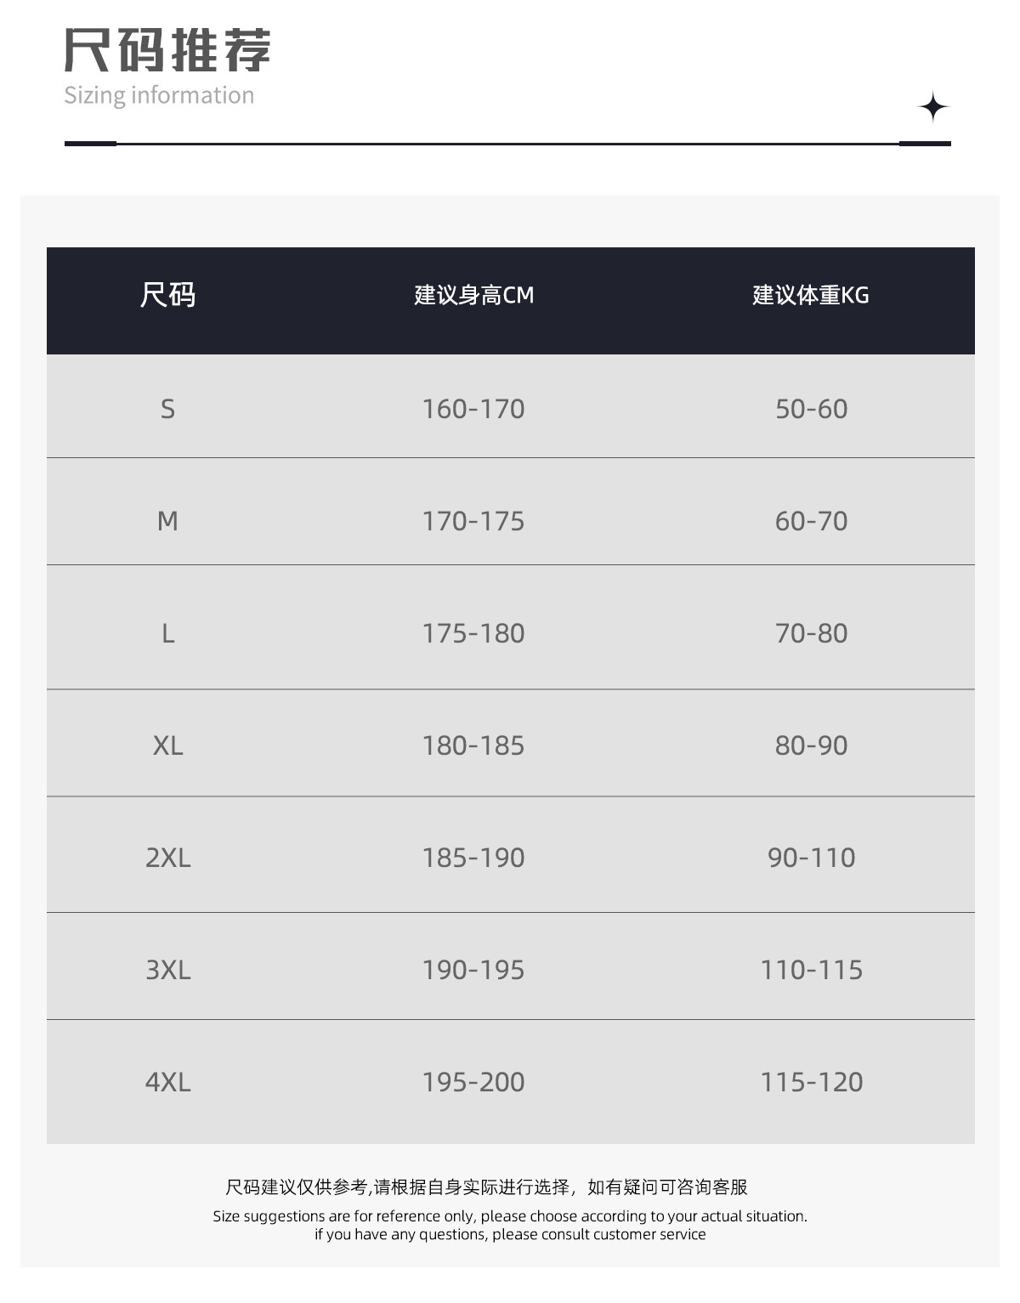This screenshot has height=1303, width=1020.
Task: Click the 尺码推荐 heading
Action: pyautogui.click(x=167, y=49)
